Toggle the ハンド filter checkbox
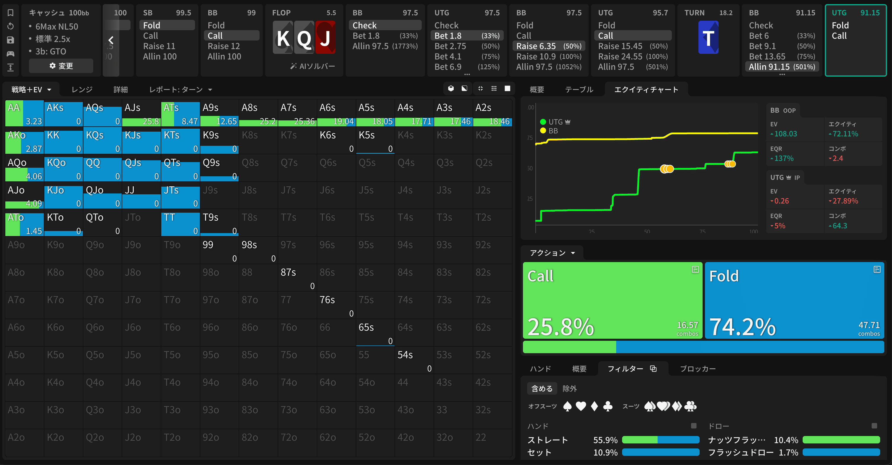The image size is (892, 465). pos(694,426)
